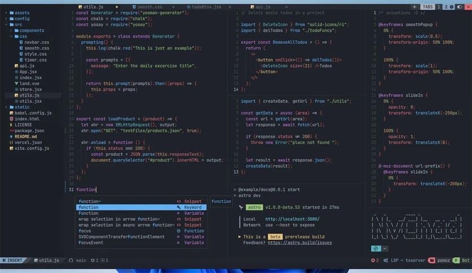Viewport: 472px width, 273px height.
Task: Open land.vue from the file tree
Action: [29, 83]
